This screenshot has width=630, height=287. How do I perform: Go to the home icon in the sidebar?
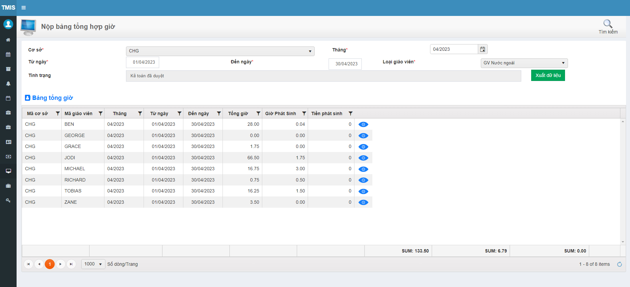[x=8, y=40]
